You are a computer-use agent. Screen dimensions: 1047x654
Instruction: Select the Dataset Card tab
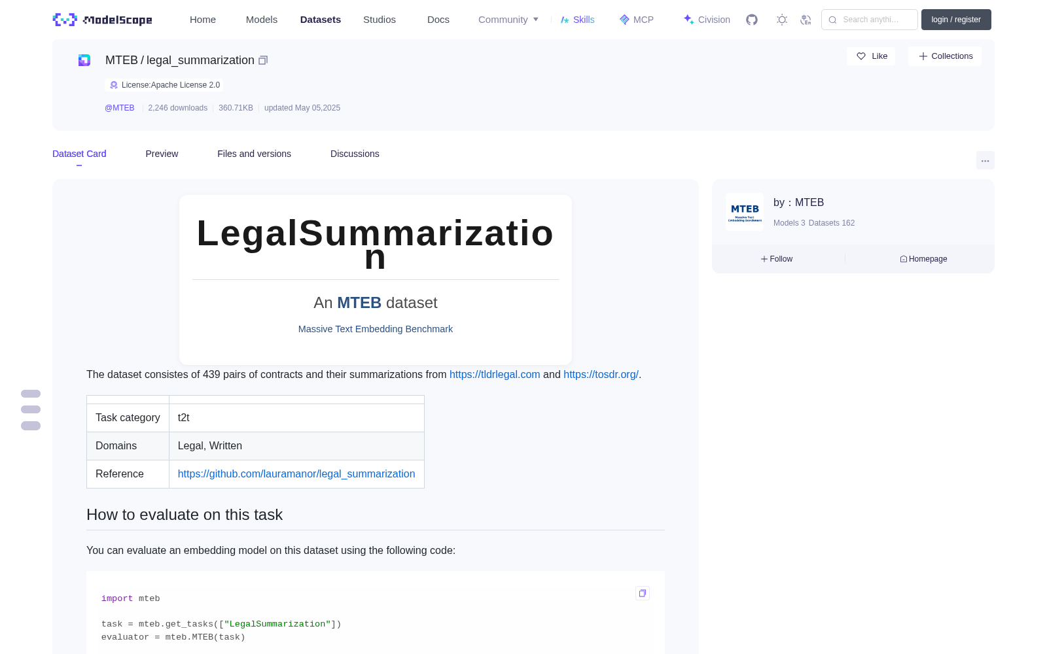pos(79,154)
